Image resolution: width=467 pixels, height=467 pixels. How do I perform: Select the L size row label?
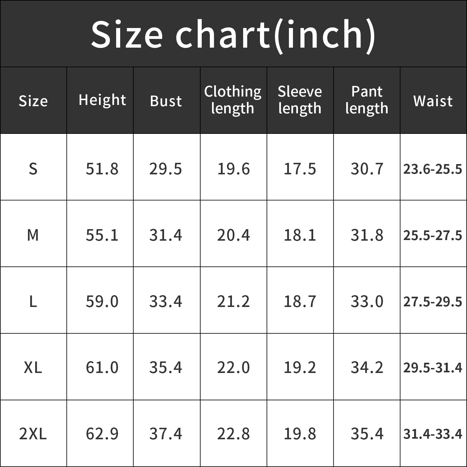tap(33, 301)
